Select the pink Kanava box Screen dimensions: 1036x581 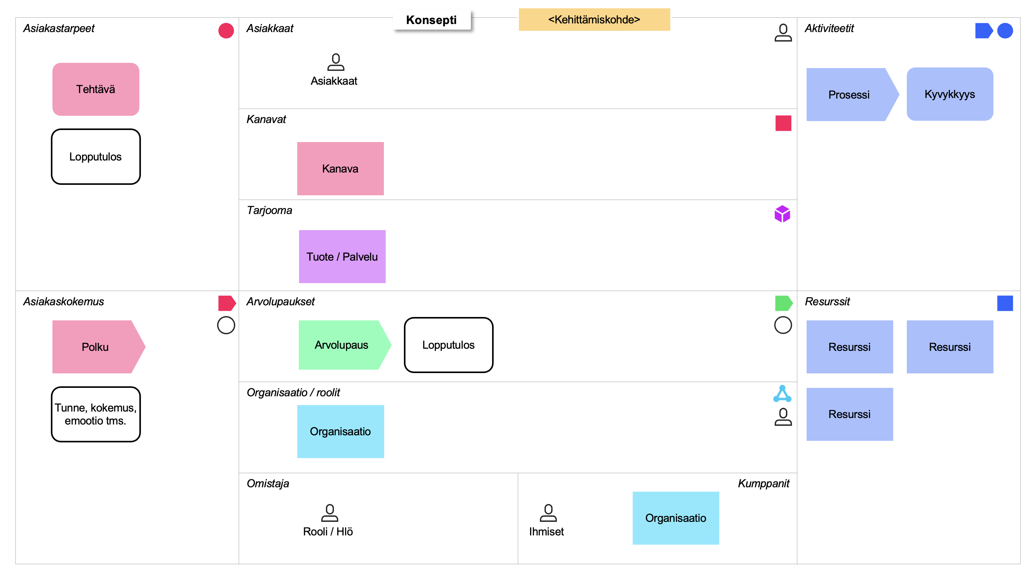click(340, 169)
